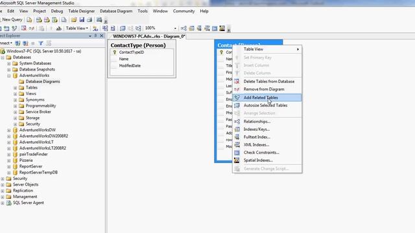Open the Table View toolbar dropdown
This screenshot has height=233, width=415.
coord(77,28)
